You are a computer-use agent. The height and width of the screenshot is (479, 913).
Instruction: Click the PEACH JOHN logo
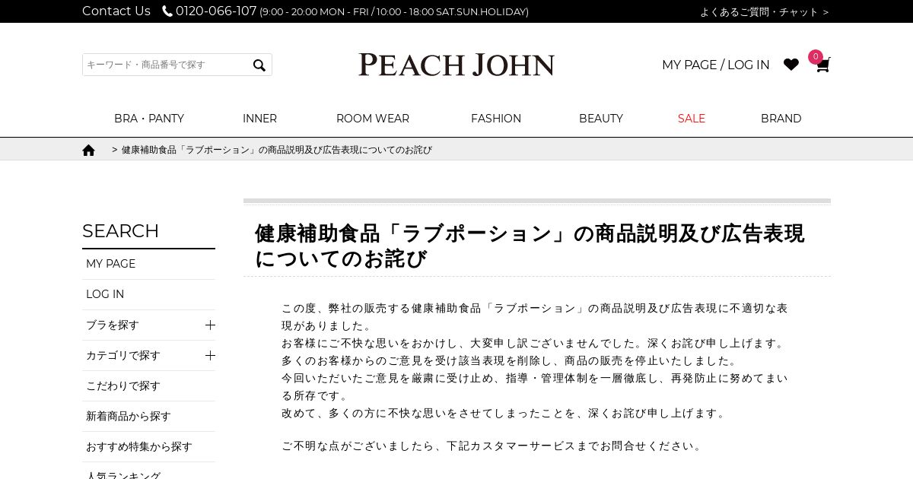pos(456,65)
